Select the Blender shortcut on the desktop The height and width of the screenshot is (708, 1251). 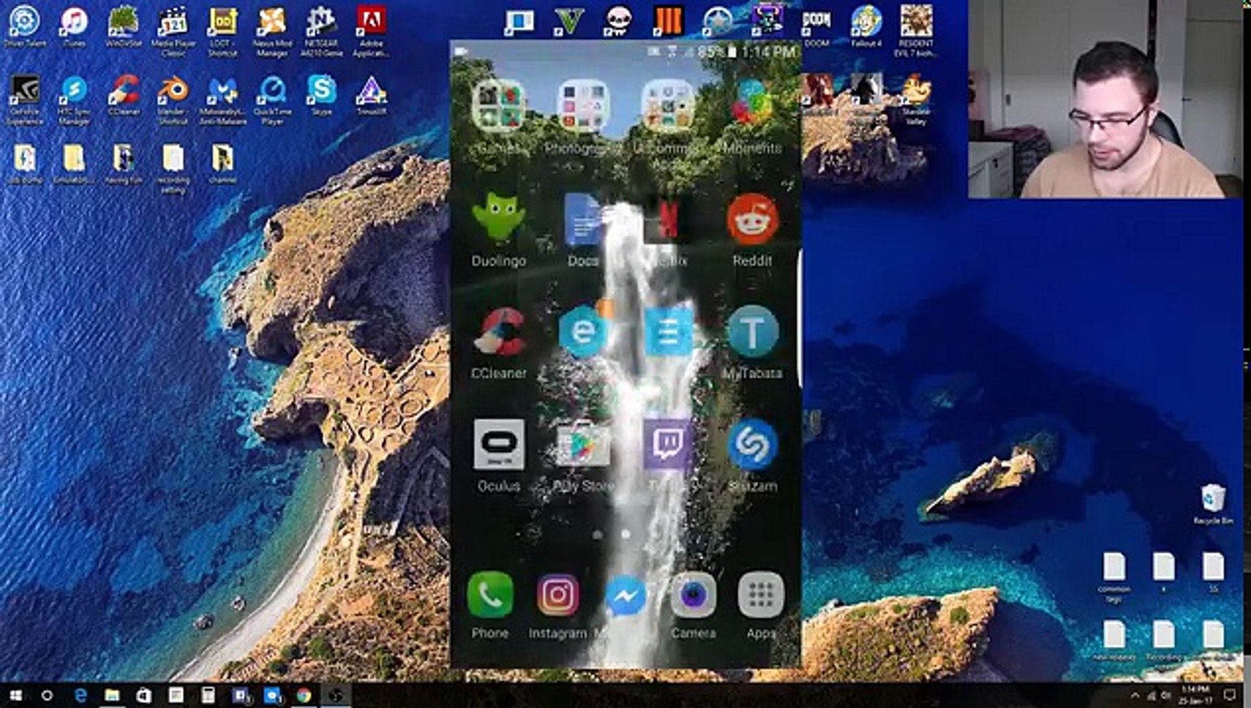pos(173,100)
